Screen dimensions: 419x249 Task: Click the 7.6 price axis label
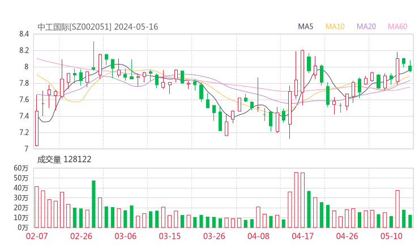pos(24,100)
